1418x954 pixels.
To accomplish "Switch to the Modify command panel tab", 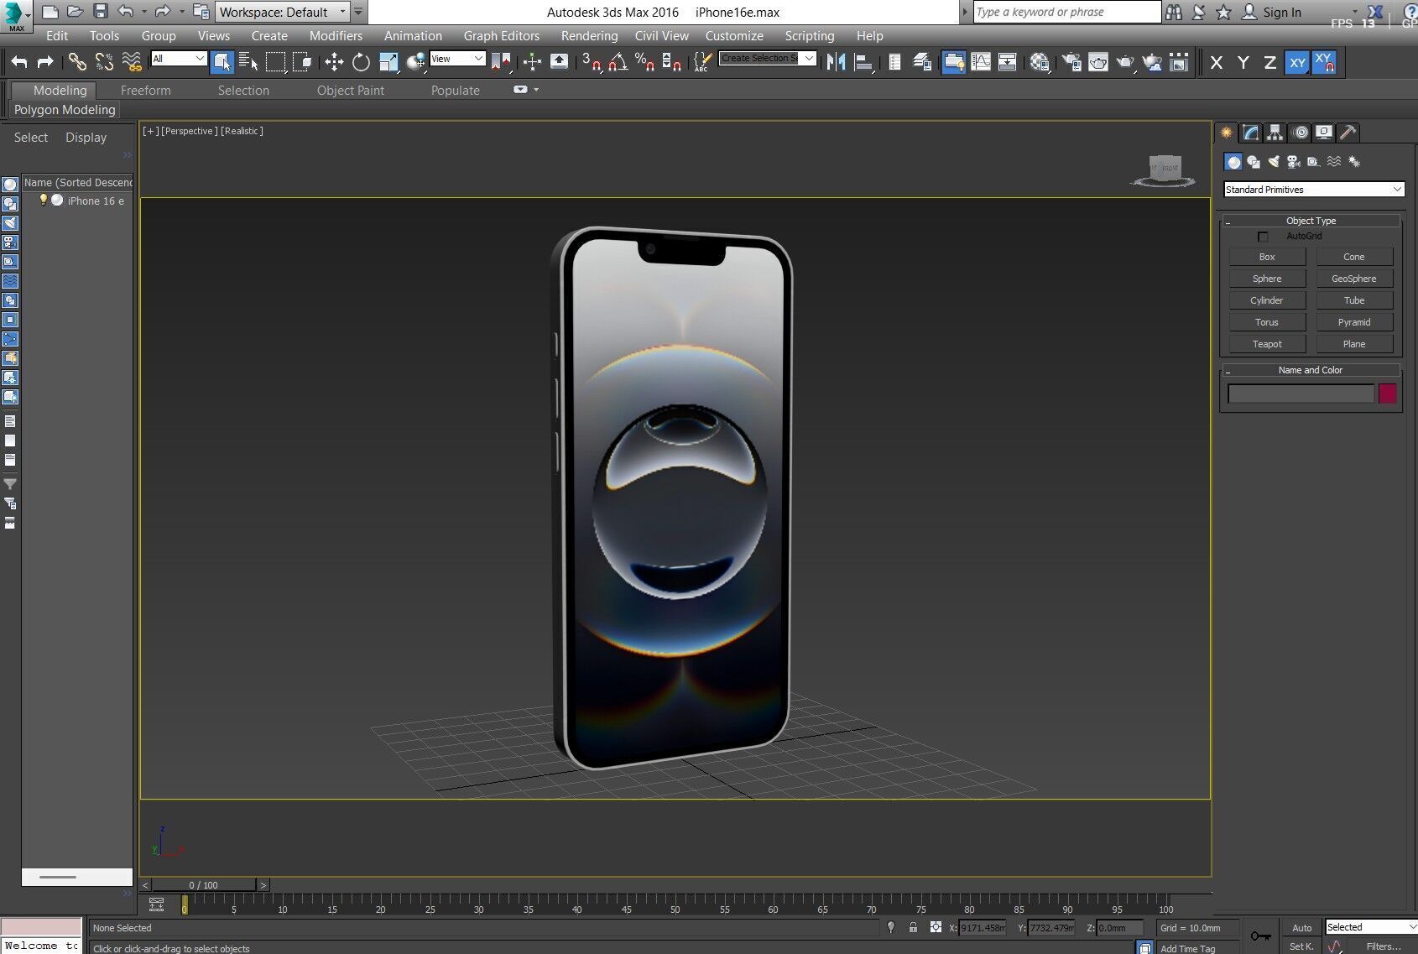I will tap(1251, 133).
